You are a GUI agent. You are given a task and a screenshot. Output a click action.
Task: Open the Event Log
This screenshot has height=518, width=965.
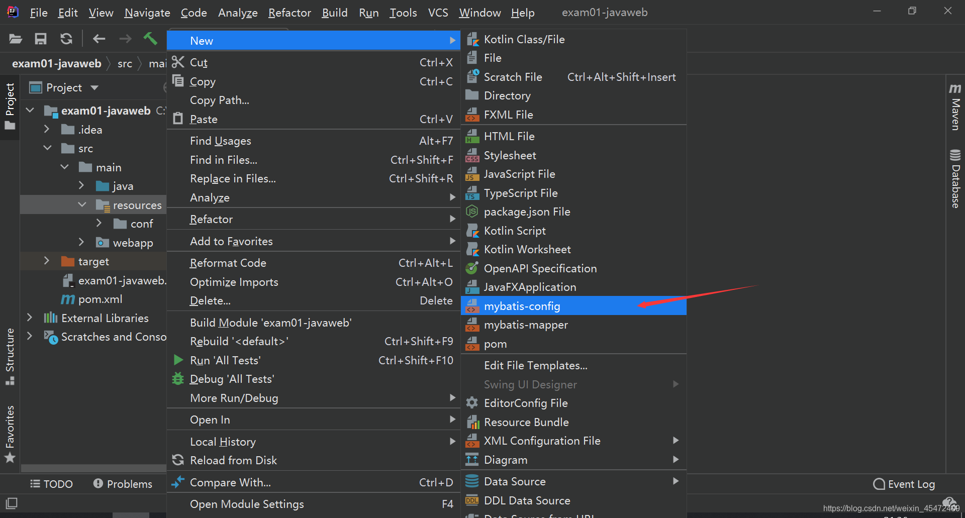click(x=904, y=484)
